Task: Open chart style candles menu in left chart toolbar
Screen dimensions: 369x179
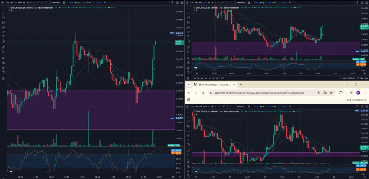Action: tap(43, 2)
